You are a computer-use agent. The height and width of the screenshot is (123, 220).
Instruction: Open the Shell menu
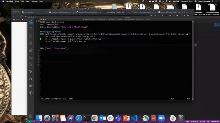point(17,1)
